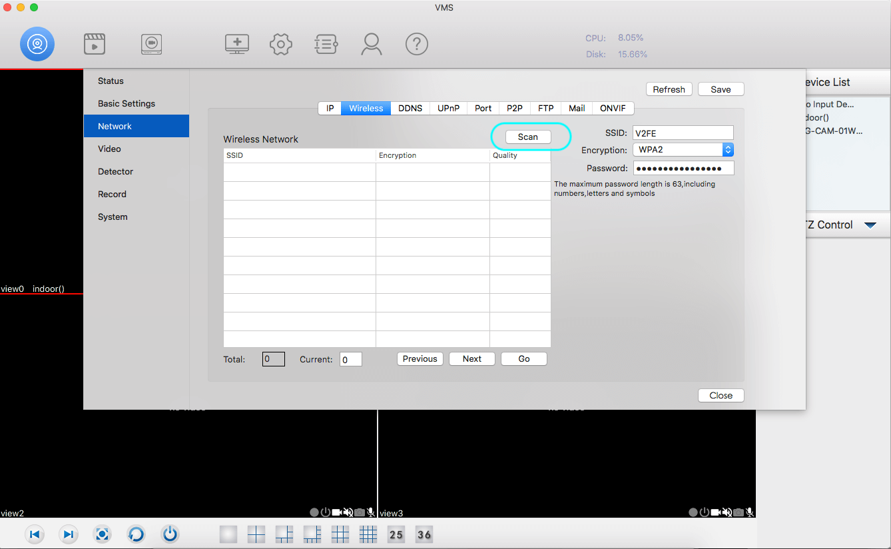Image resolution: width=891 pixels, height=549 pixels.
Task: Open the log list icon in toolbar
Action: [326, 44]
